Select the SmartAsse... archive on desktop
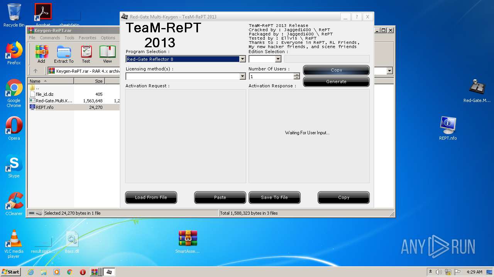This screenshot has width=494, height=277. click(188, 242)
